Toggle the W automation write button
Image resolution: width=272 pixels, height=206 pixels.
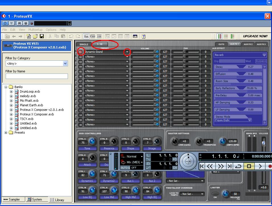tap(26, 23)
